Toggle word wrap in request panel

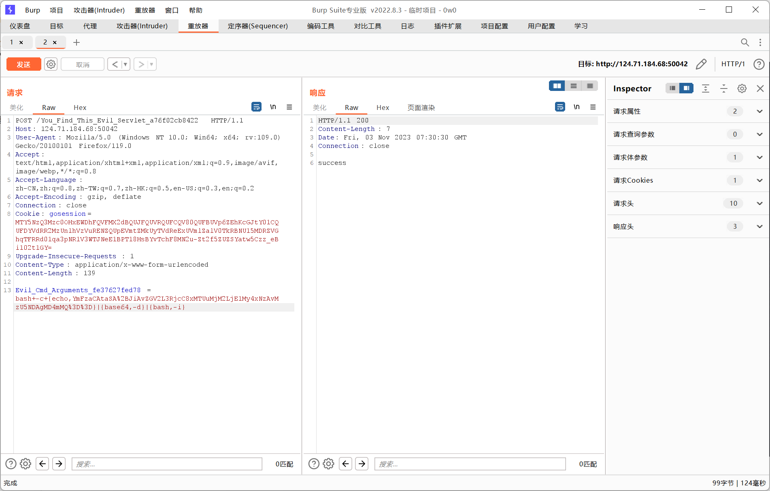click(256, 107)
